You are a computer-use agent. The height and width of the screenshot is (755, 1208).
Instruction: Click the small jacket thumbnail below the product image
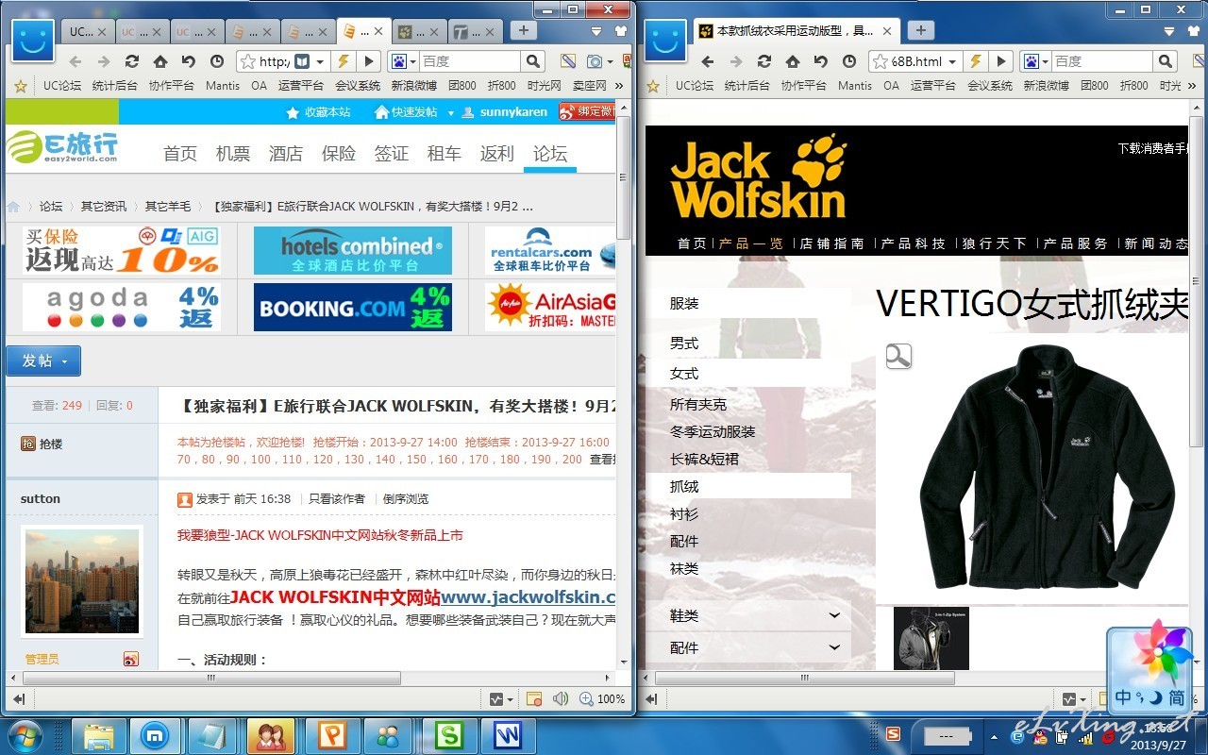pos(931,638)
